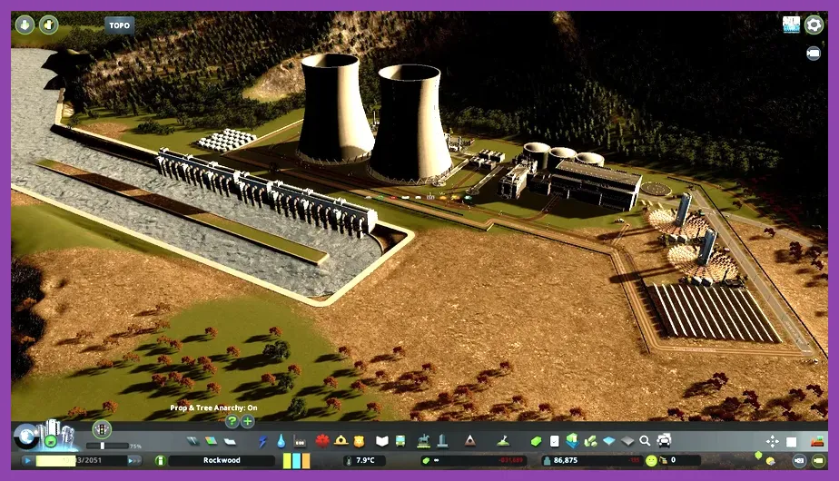Click the first round icon at top left

25,25
